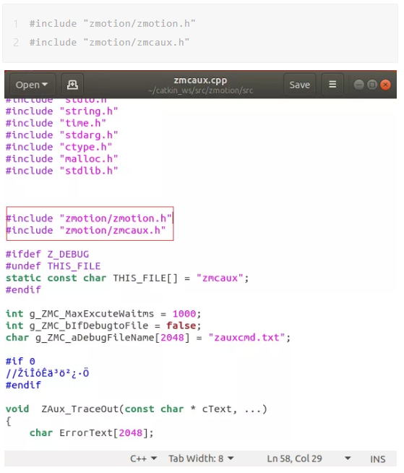Click the new document icon button
The image size is (404, 473).
[x=72, y=85]
